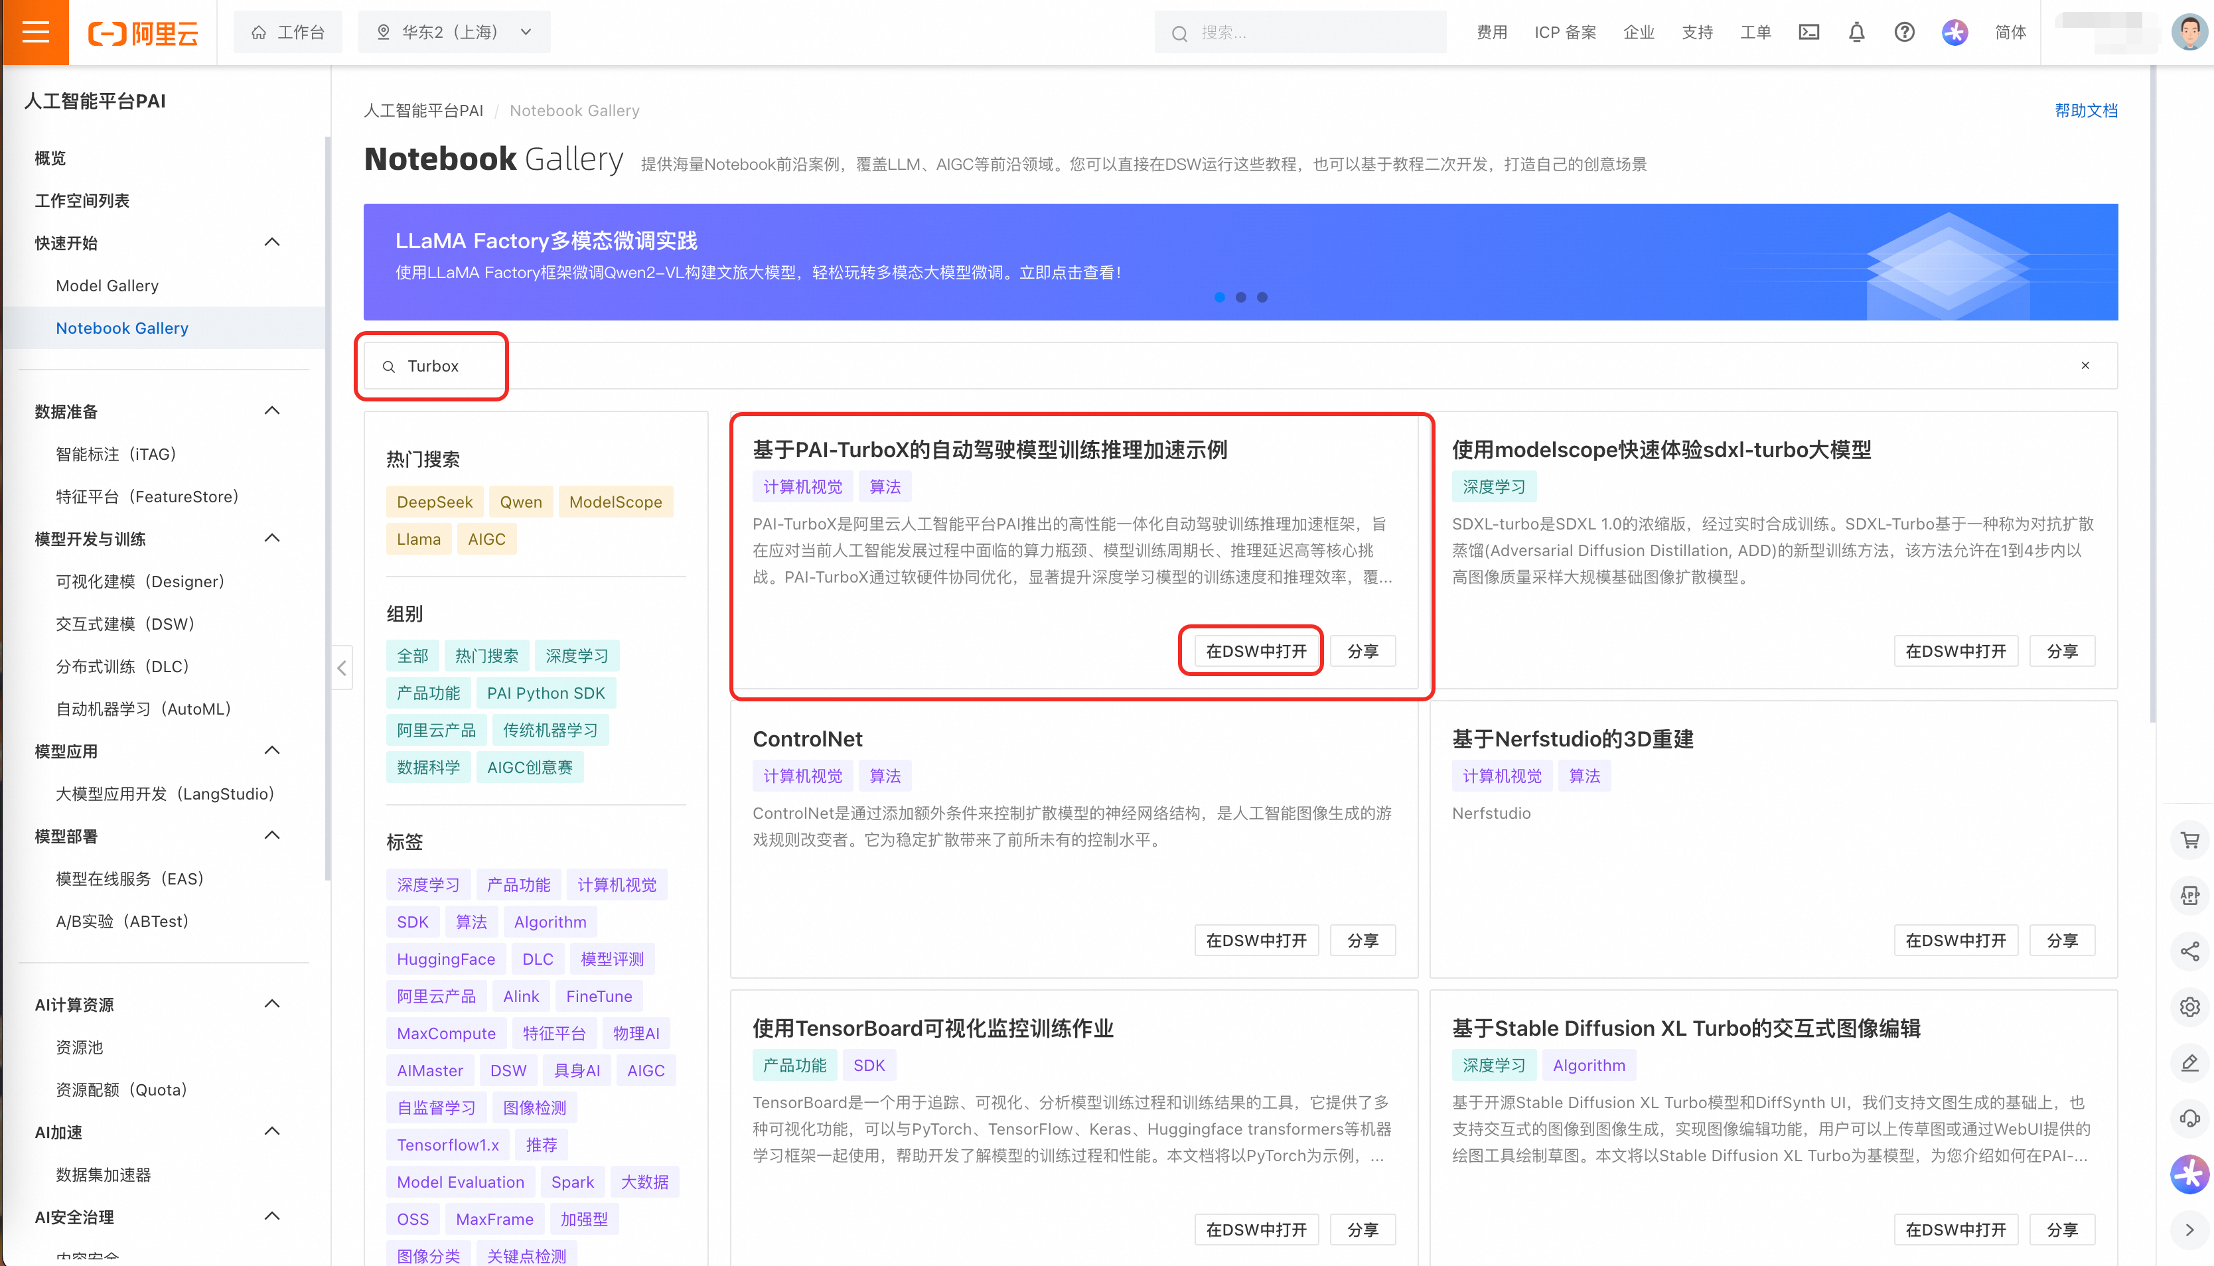Select the first banner carousel dot
This screenshot has width=2214, height=1266.
tap(1219, 297)
